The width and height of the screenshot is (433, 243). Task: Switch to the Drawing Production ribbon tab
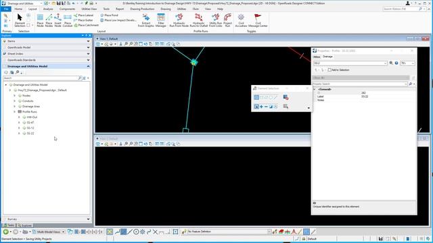pos(142,9)
